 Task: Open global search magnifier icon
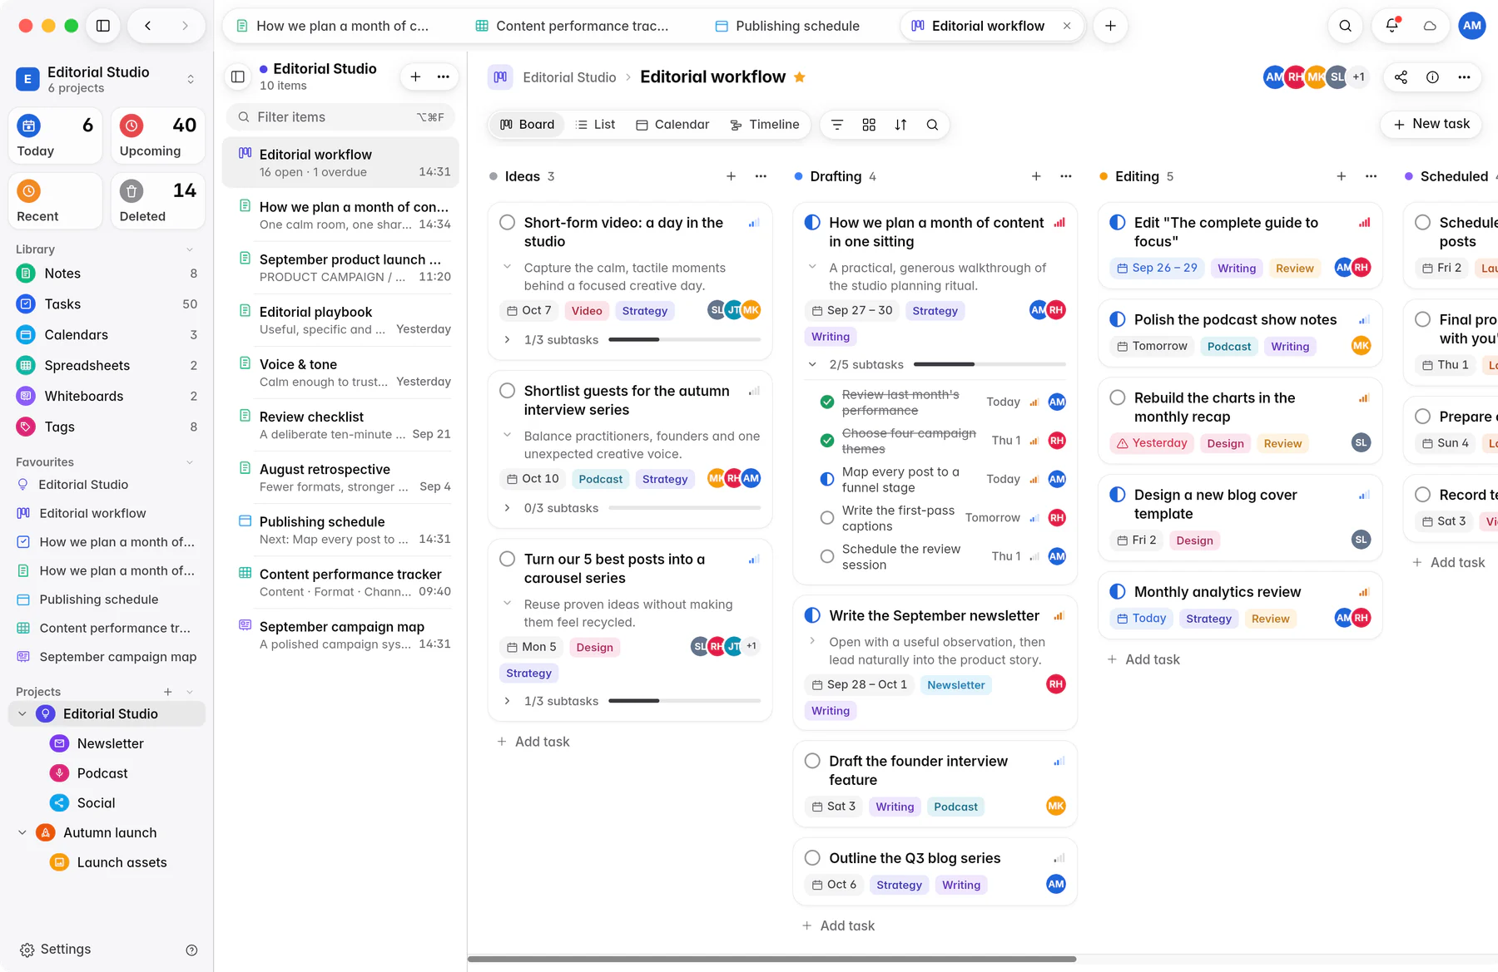1345,26
